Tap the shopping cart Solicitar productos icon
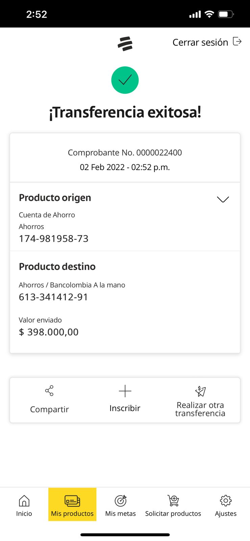The height and width of the screenshot is (541, 250). (x=173, y=501)
